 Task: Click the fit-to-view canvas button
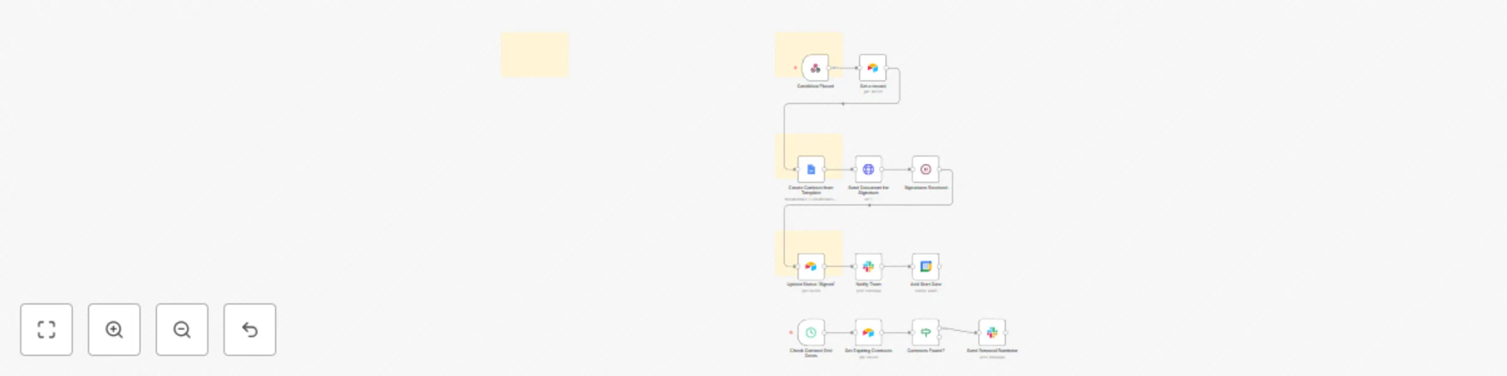pos(46,330)
